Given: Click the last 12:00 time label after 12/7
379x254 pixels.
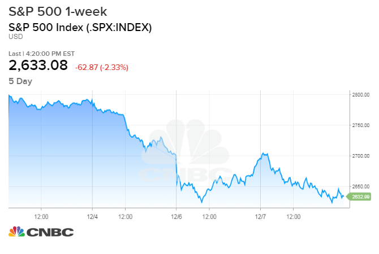Looking at the screenshot, I should [x=294, y=216].
